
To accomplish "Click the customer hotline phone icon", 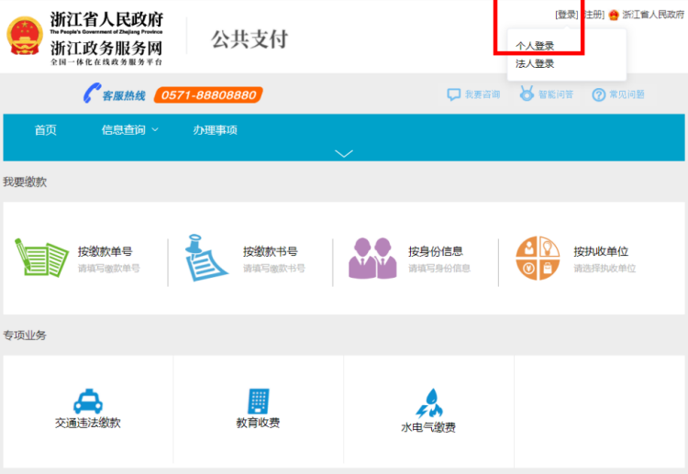I will click(91, 94).
